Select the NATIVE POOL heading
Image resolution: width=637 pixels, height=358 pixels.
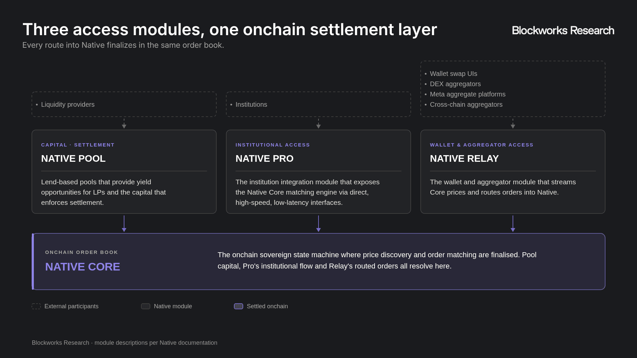click(73, 158)
